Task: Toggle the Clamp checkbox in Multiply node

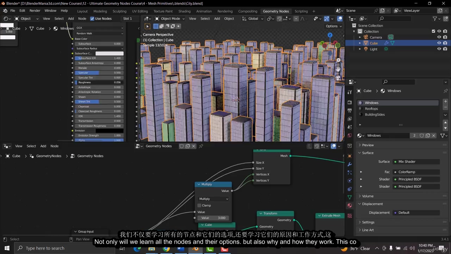Action: tap(199, 205)
